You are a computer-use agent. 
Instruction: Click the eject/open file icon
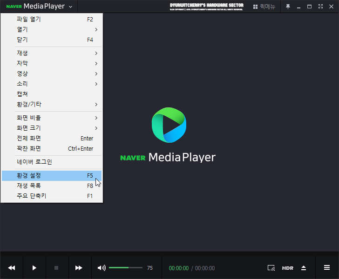(x=304, y=268)
